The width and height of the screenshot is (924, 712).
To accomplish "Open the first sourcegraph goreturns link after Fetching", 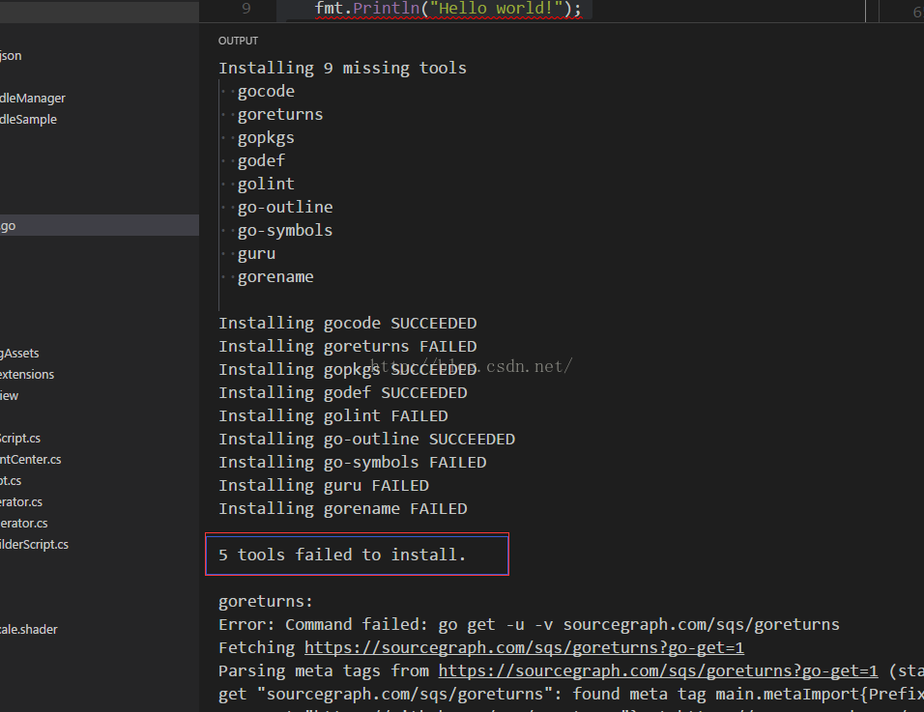I will click(524, 647).
